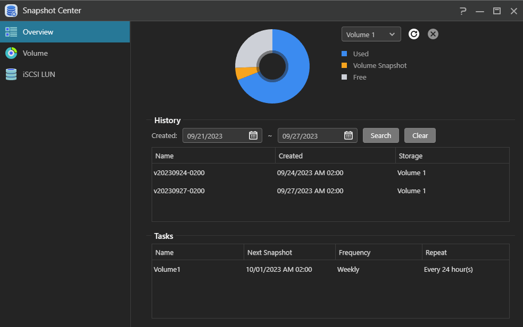Viewport: 523px width, 327px height.
Task: Click the Snapshot Center app icon
Action: pos(11,10)
